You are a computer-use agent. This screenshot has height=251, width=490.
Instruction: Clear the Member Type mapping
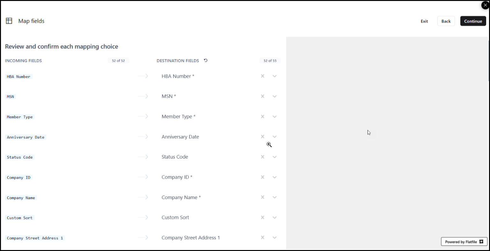(263, 117)
